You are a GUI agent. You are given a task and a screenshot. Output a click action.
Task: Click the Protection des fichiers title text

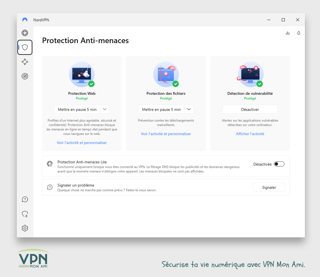[x=166, y=93]
